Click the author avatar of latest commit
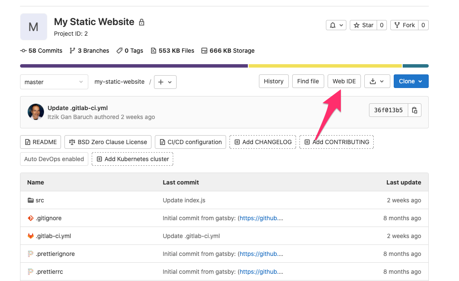The width and height of the screenshot is (459, 281). (36, 112)
